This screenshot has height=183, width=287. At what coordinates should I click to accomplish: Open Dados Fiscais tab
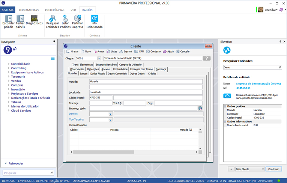coord(98,74)
